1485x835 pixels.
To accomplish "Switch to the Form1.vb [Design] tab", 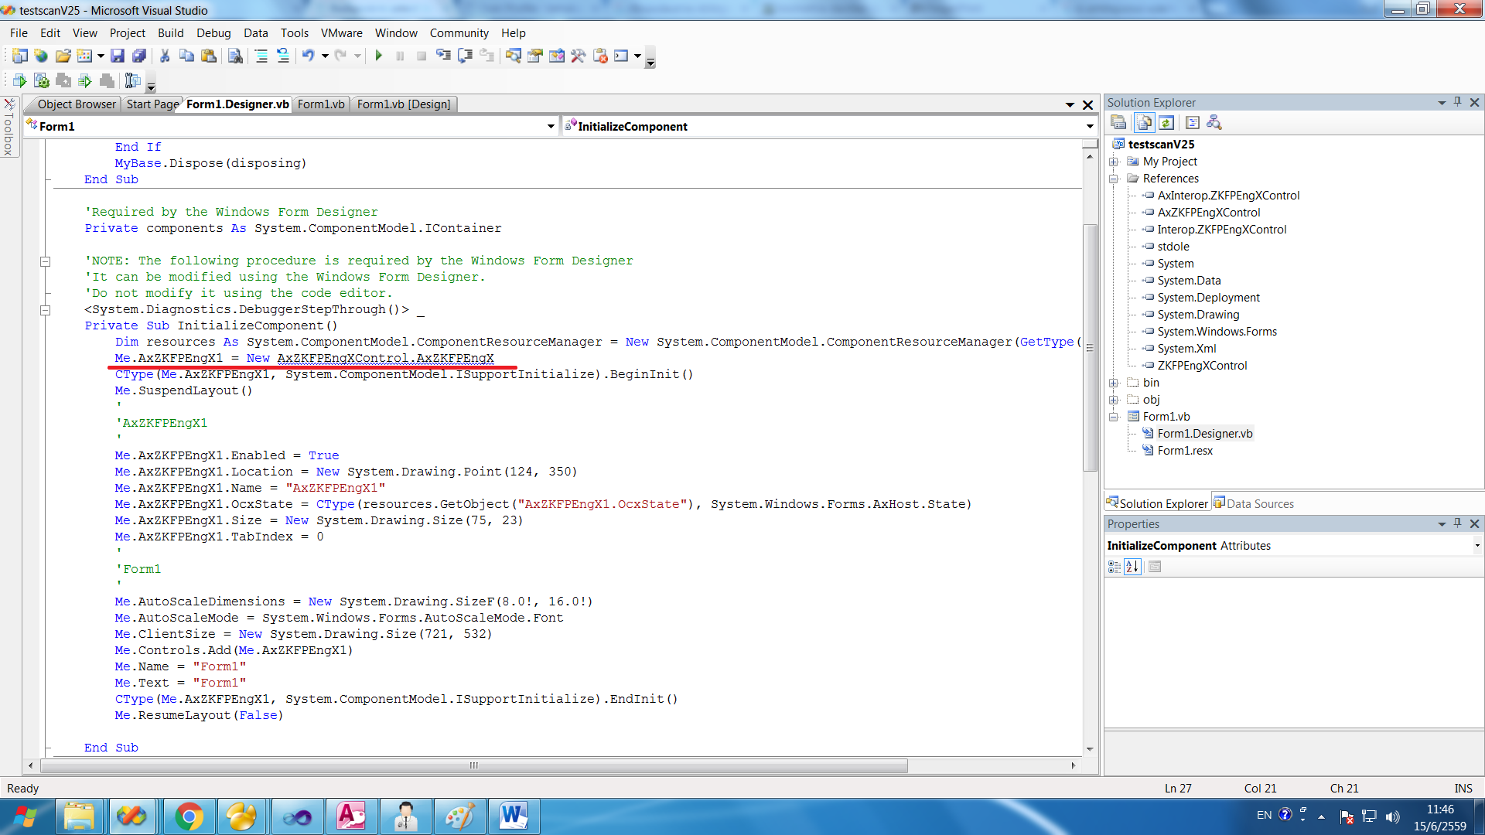I will 402,104.
